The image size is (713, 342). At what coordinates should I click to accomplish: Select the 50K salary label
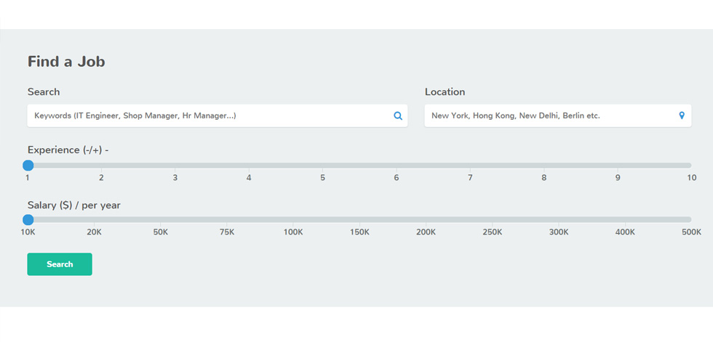pyautogui.click(x=161, y=232)
